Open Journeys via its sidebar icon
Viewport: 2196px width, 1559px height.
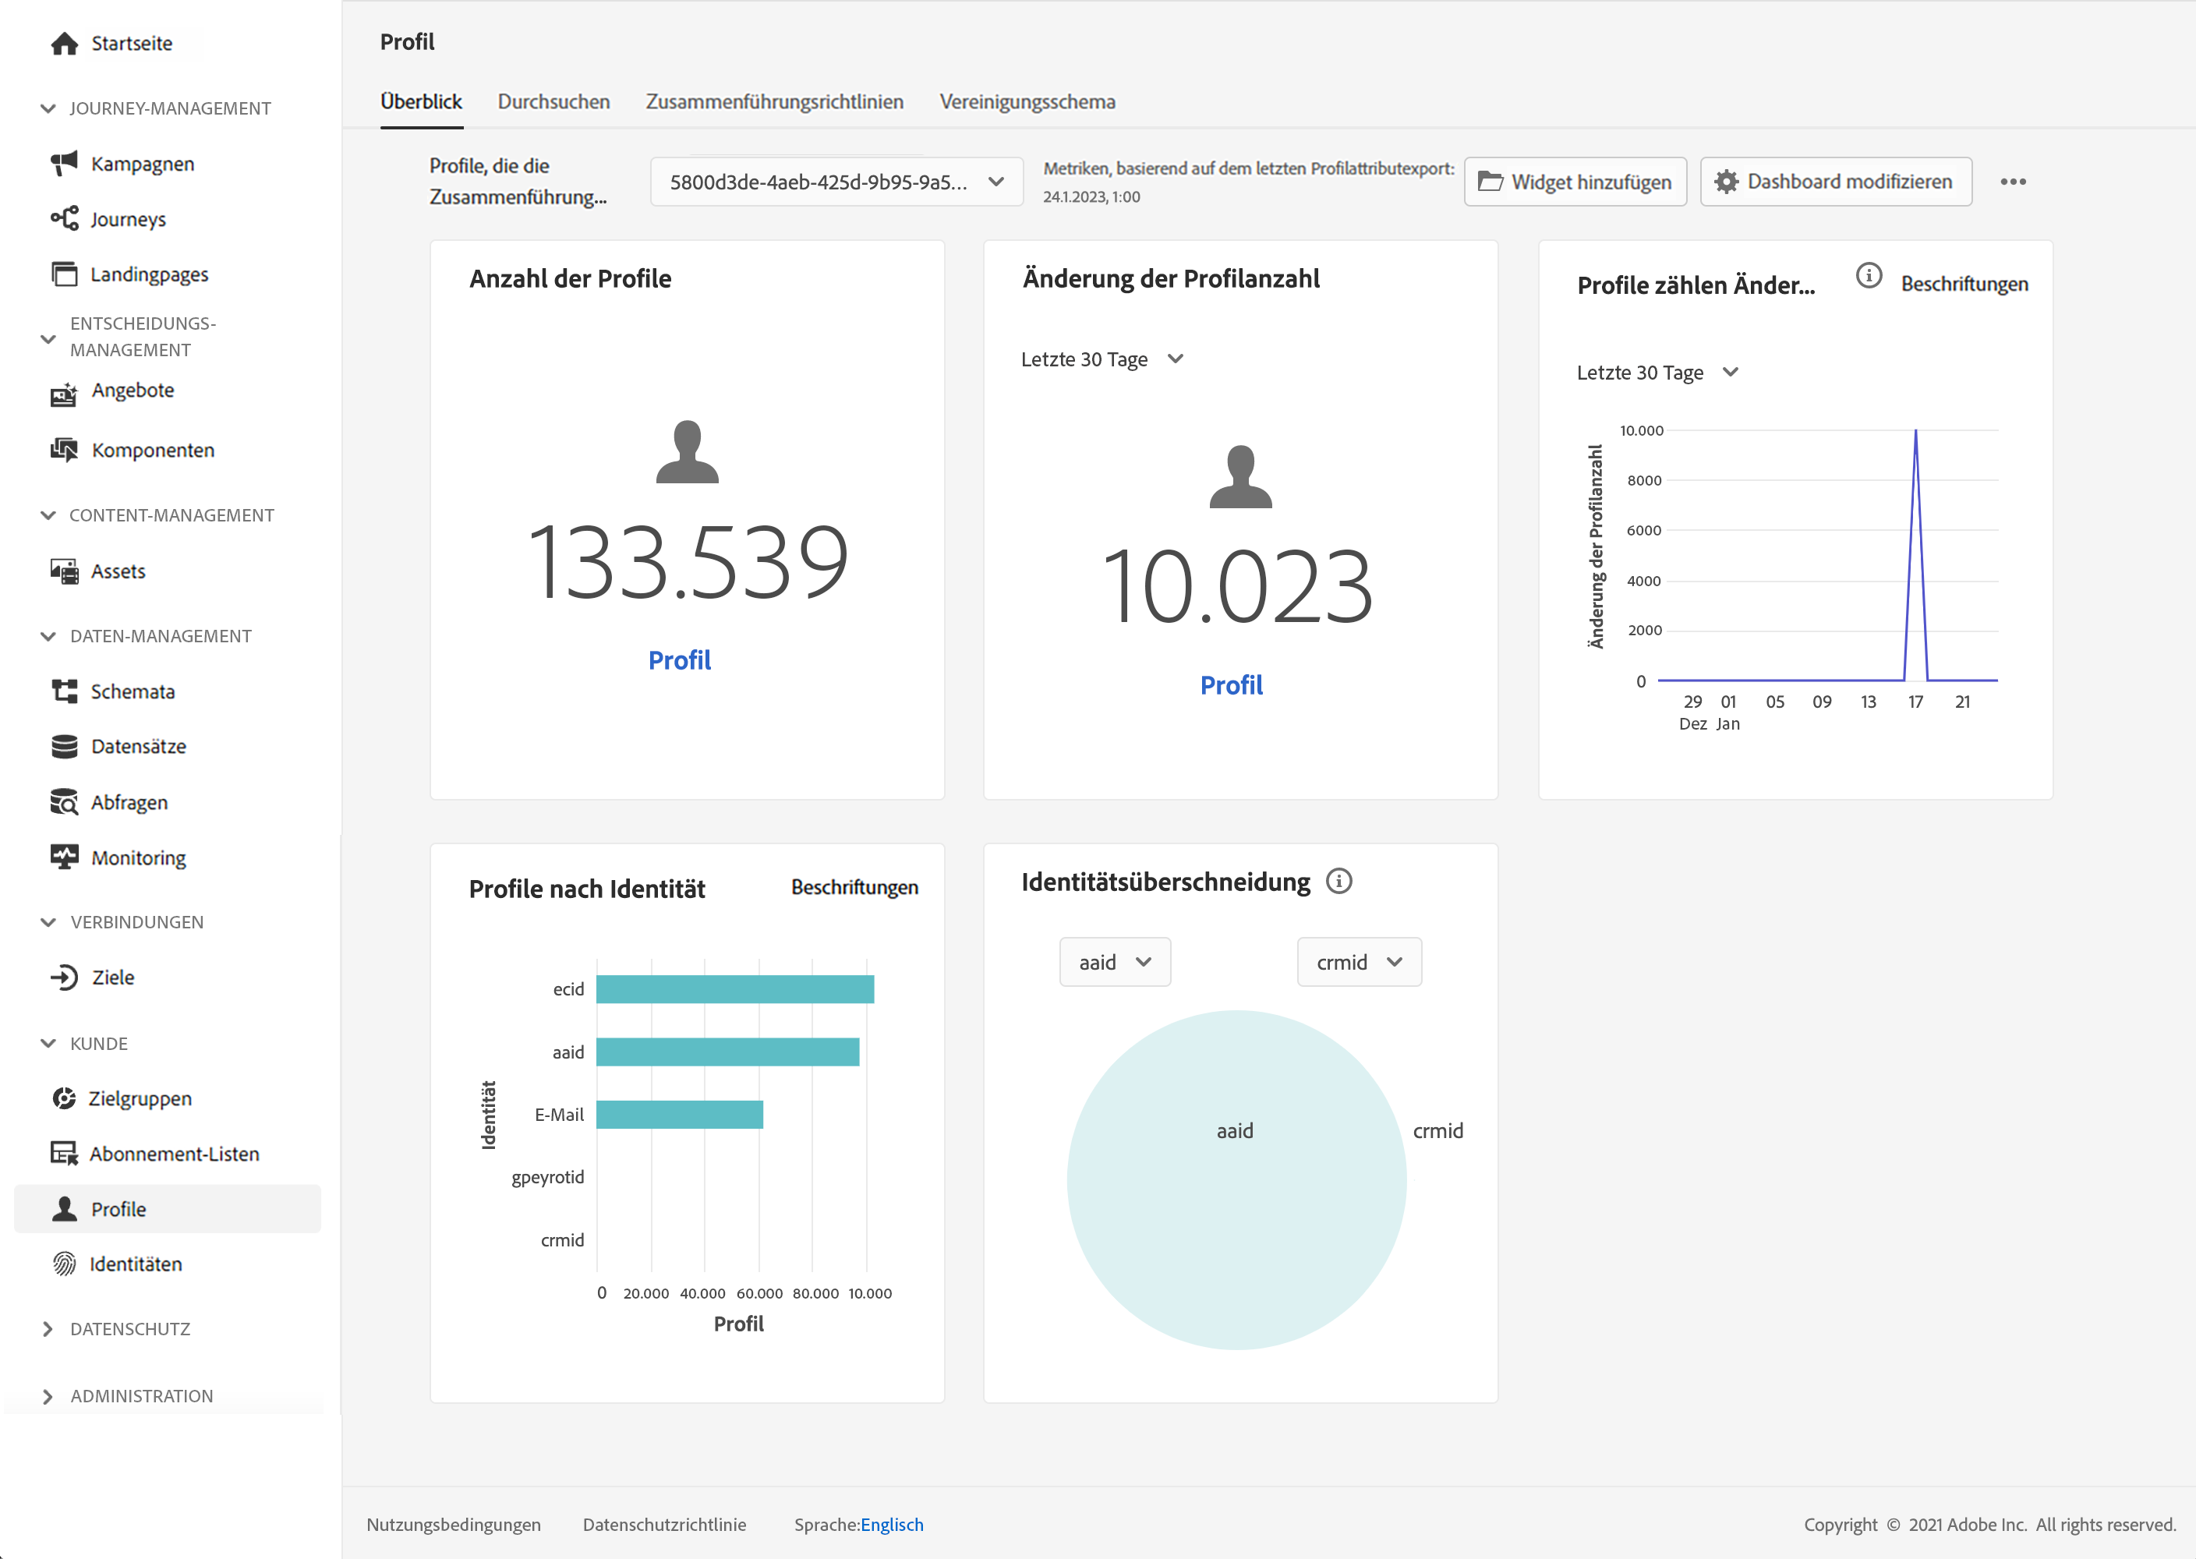[x=63, y=219]
